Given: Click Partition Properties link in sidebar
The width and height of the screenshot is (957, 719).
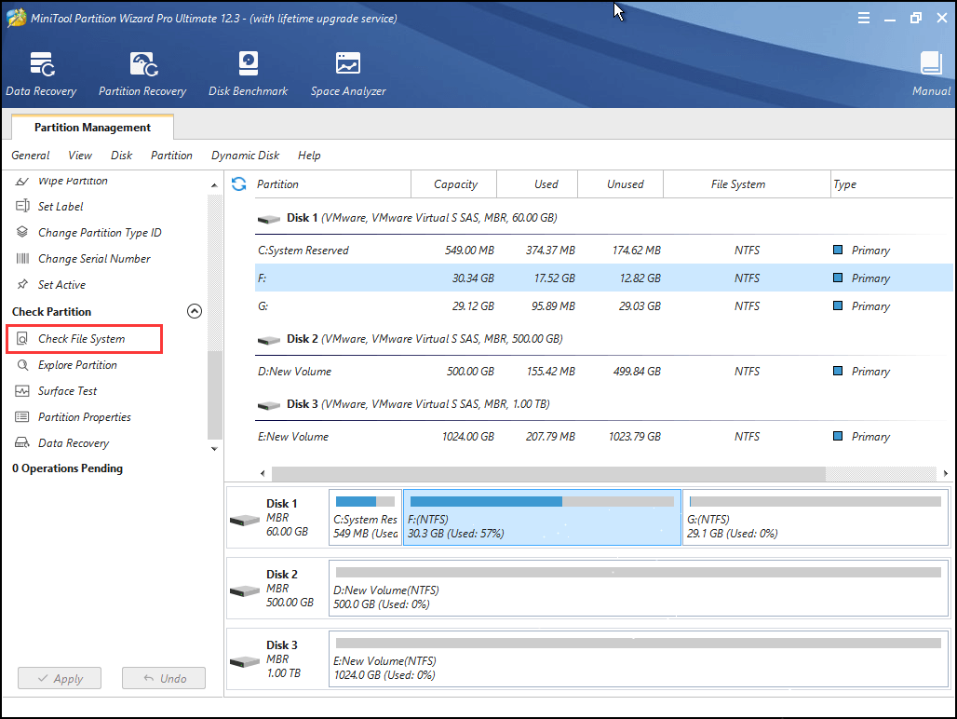Looking at the screenshot, I should point(84,417).
